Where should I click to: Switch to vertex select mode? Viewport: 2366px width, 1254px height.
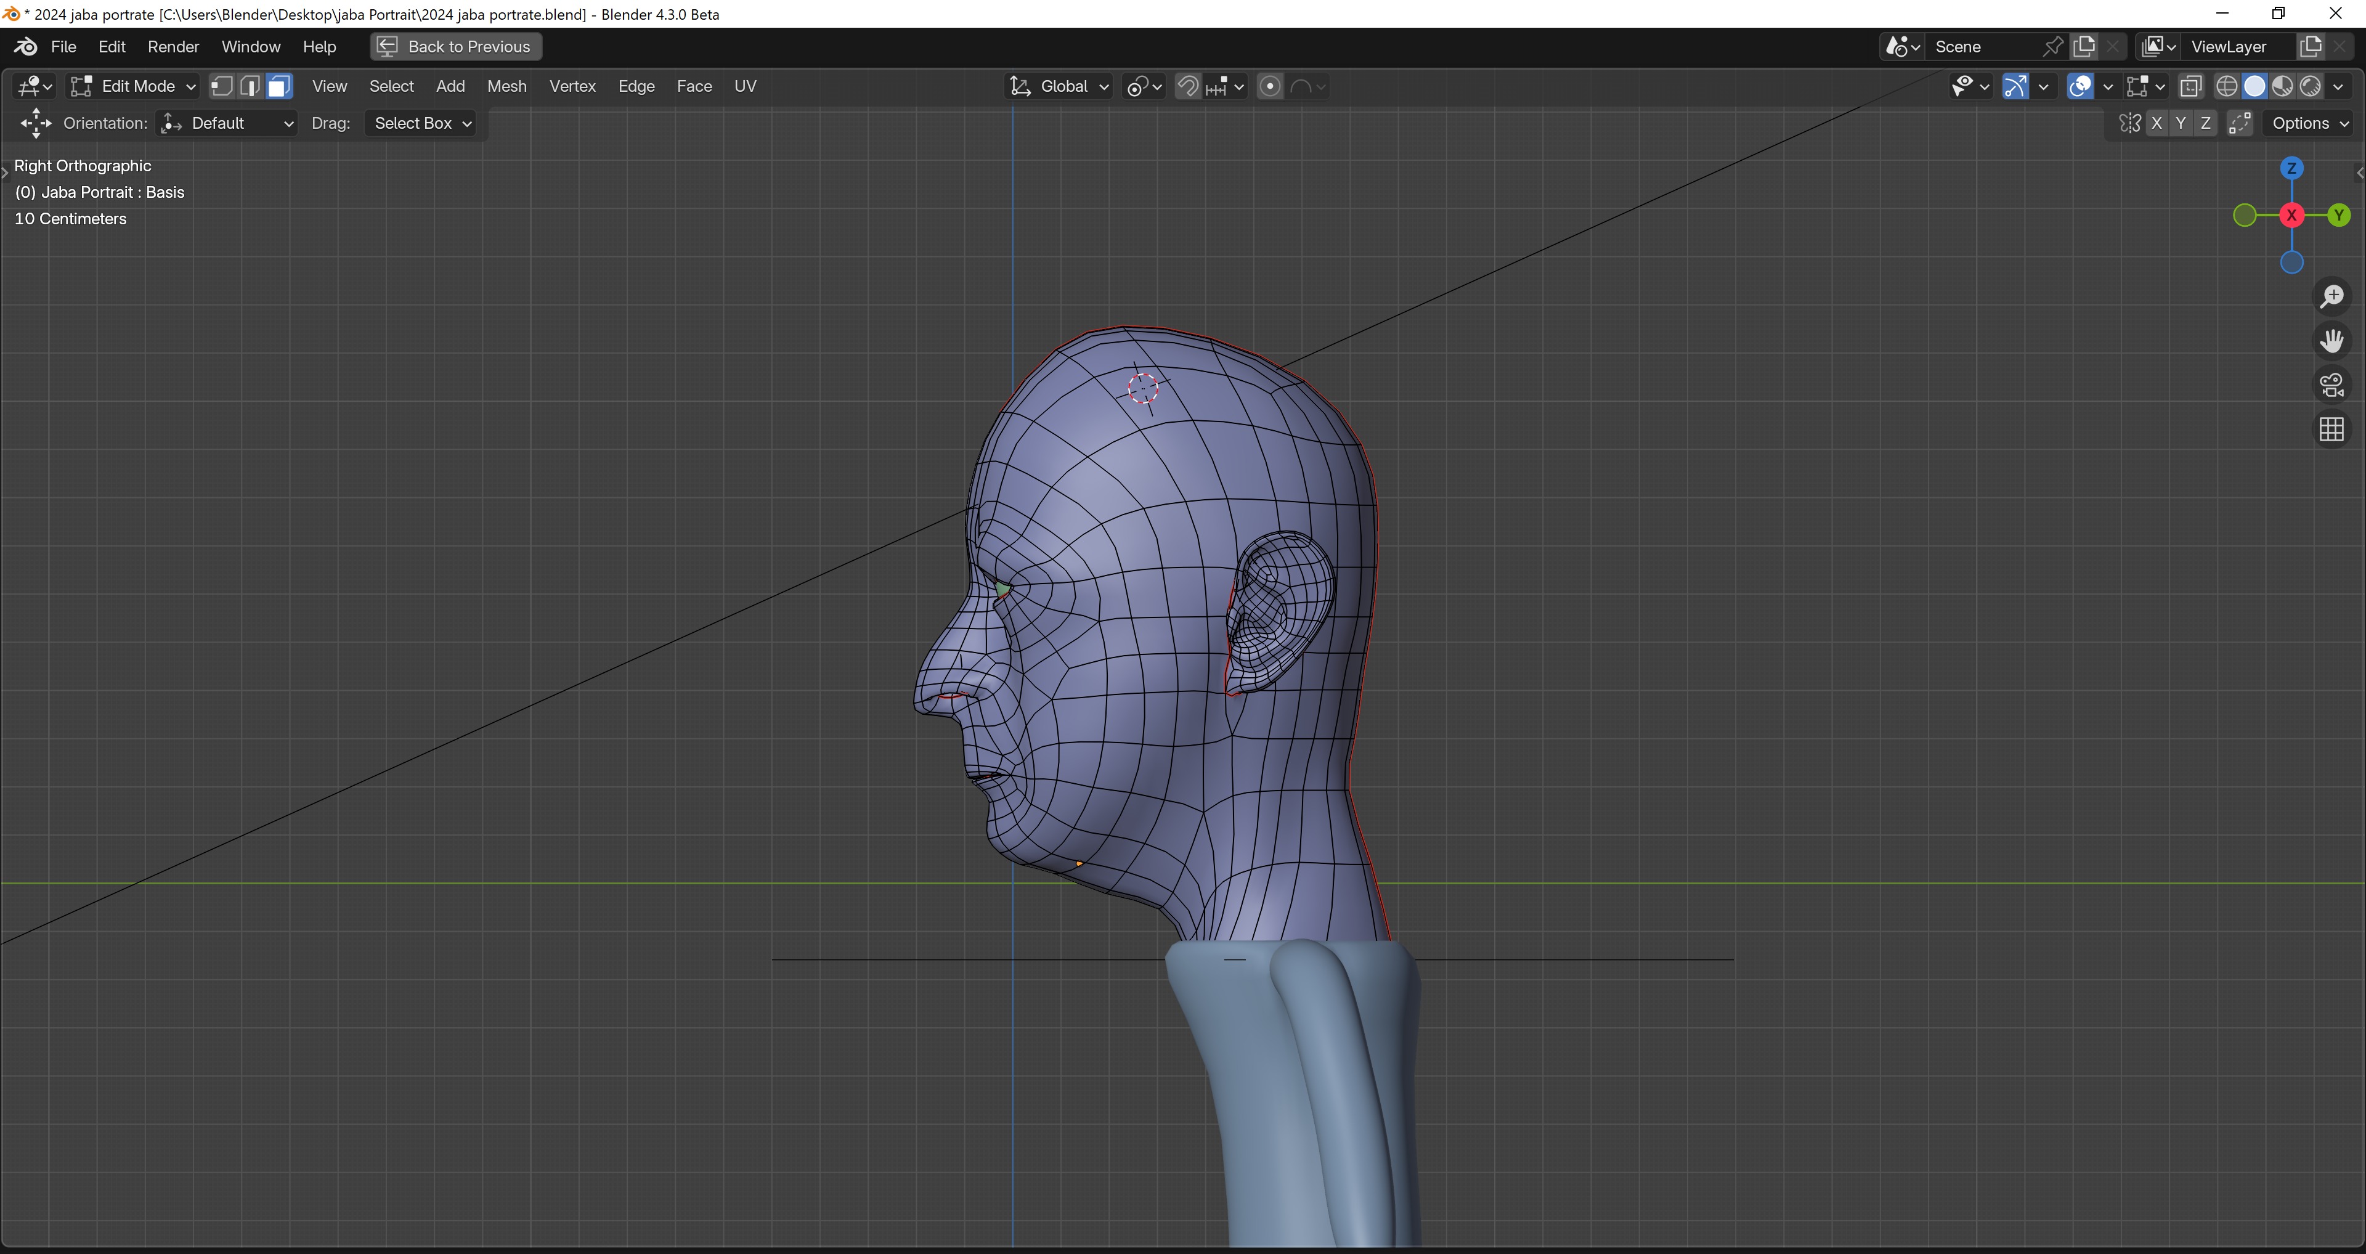click(x=221, y=86)
